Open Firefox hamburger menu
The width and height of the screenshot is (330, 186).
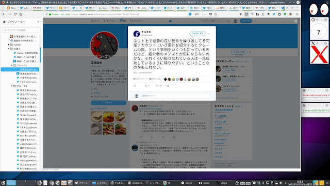point(297,14)
